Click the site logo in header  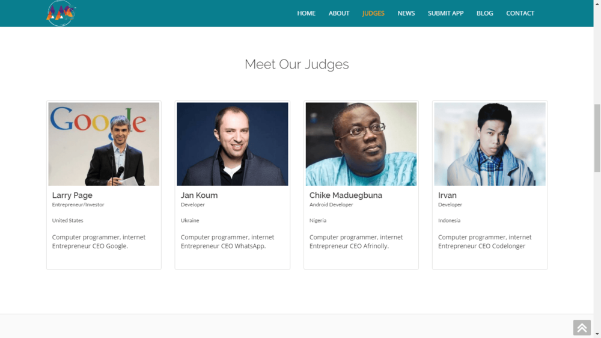coord(61,13)
